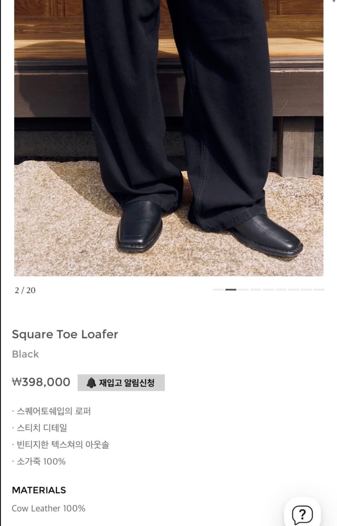Select the first image indicator dash

[x=218, y=290]
